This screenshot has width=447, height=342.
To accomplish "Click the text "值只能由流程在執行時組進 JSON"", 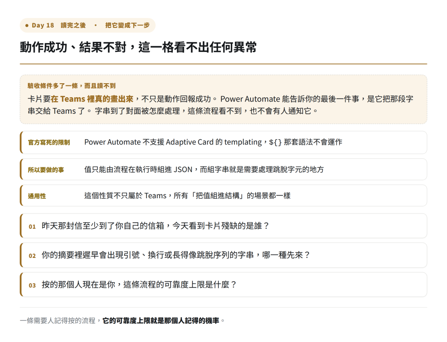I will coord(138,169).
